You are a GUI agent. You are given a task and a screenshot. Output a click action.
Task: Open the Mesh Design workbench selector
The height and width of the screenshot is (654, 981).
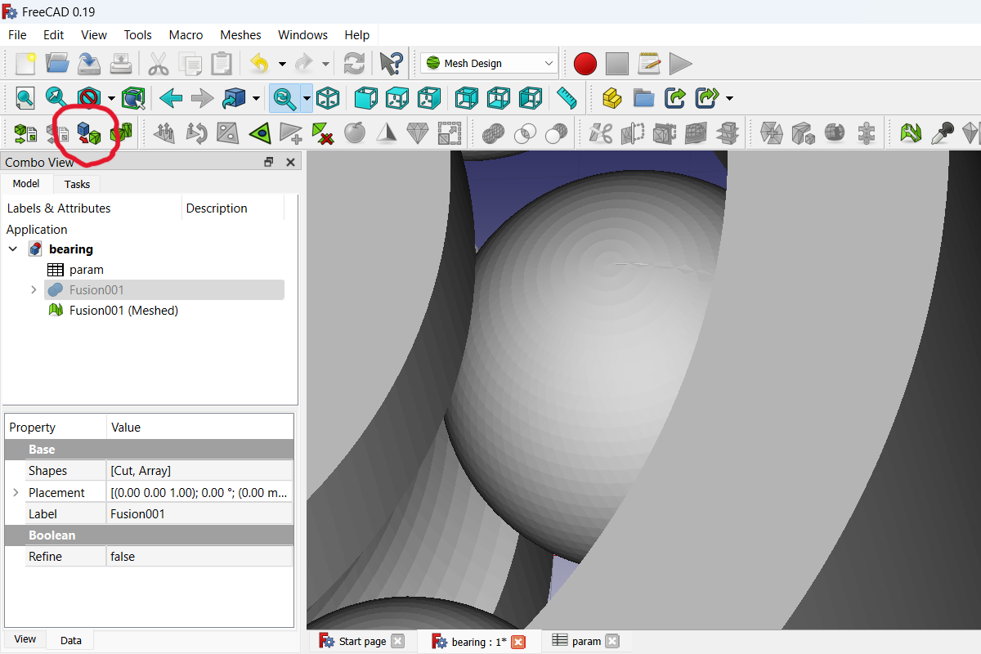tap(488, 63)
